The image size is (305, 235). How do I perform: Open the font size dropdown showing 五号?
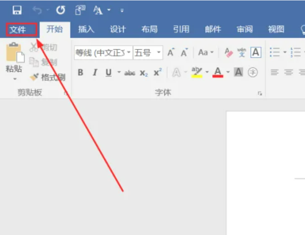coord(159,52)
